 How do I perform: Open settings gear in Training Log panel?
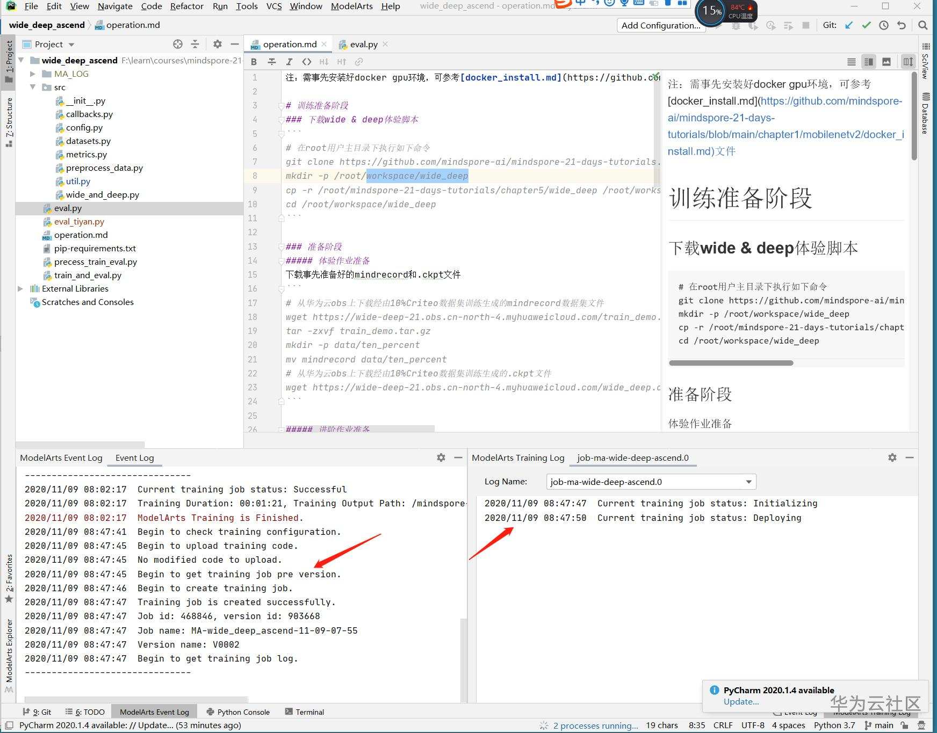click(x=892, y=458)
